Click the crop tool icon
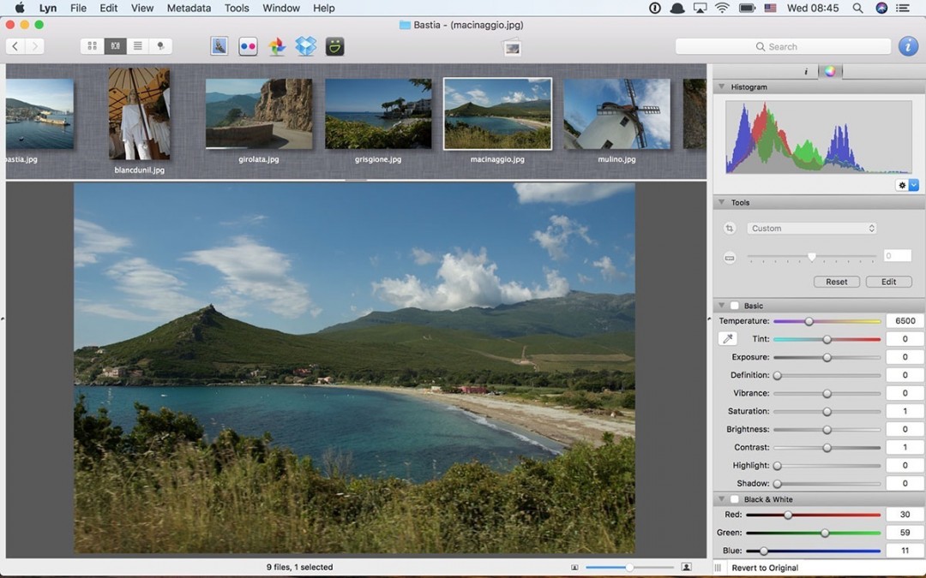This screenshot has width=926, height=578. [x=730, y=229]
